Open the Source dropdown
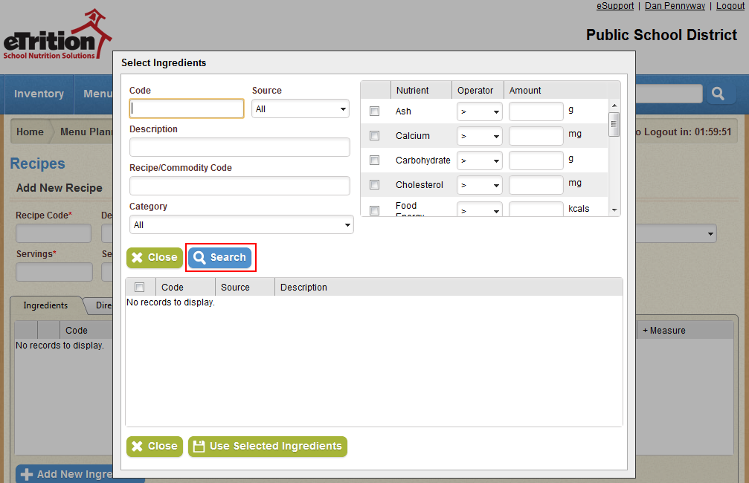 300,109
